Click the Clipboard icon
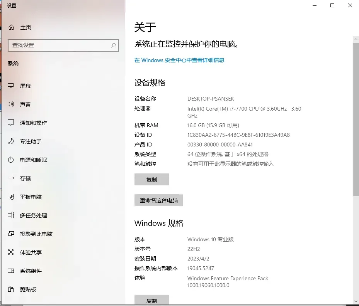The width and height of the screenshot is (359, 306). (11, 289)
